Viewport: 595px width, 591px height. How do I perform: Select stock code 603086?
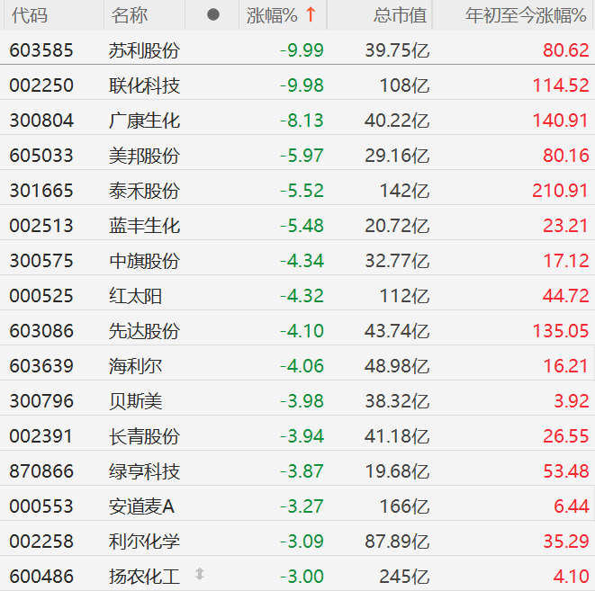tap(41, 331)
